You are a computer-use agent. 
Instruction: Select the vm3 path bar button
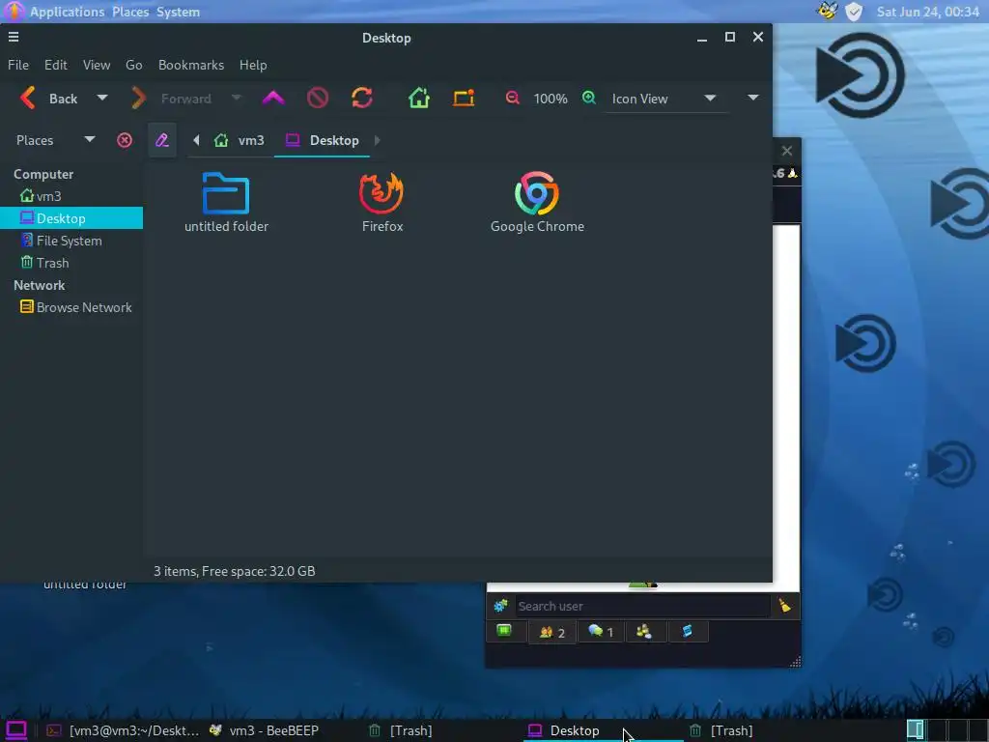point(240,140)
